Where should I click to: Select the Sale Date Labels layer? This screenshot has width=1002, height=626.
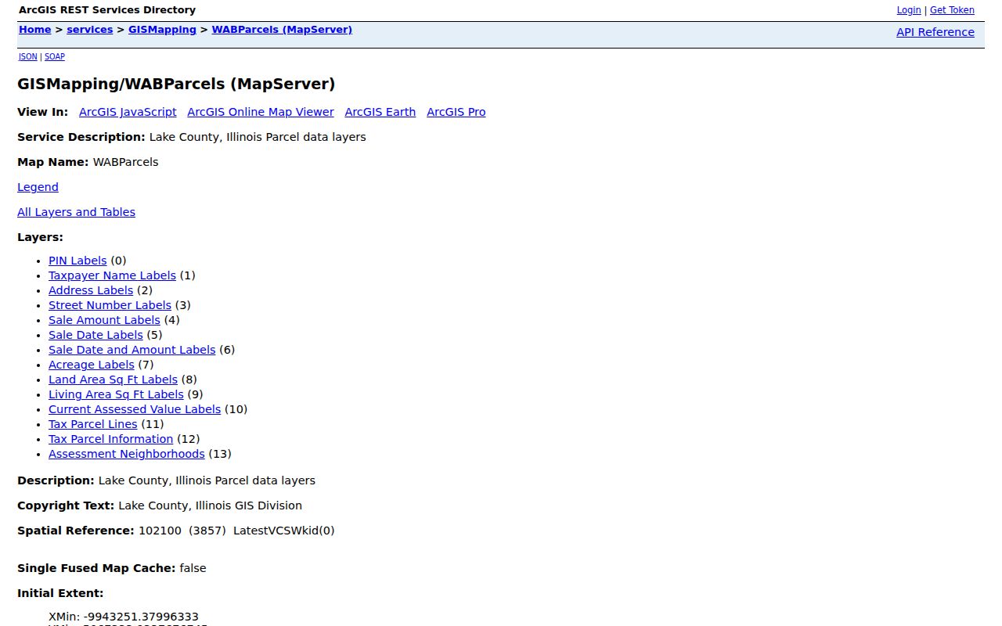click(x=96, y=335)
